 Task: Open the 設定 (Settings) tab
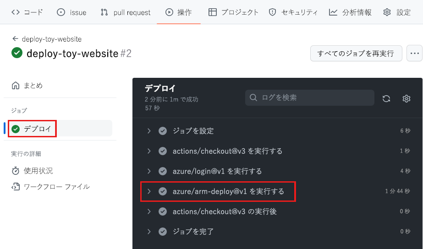pos(397,12)
